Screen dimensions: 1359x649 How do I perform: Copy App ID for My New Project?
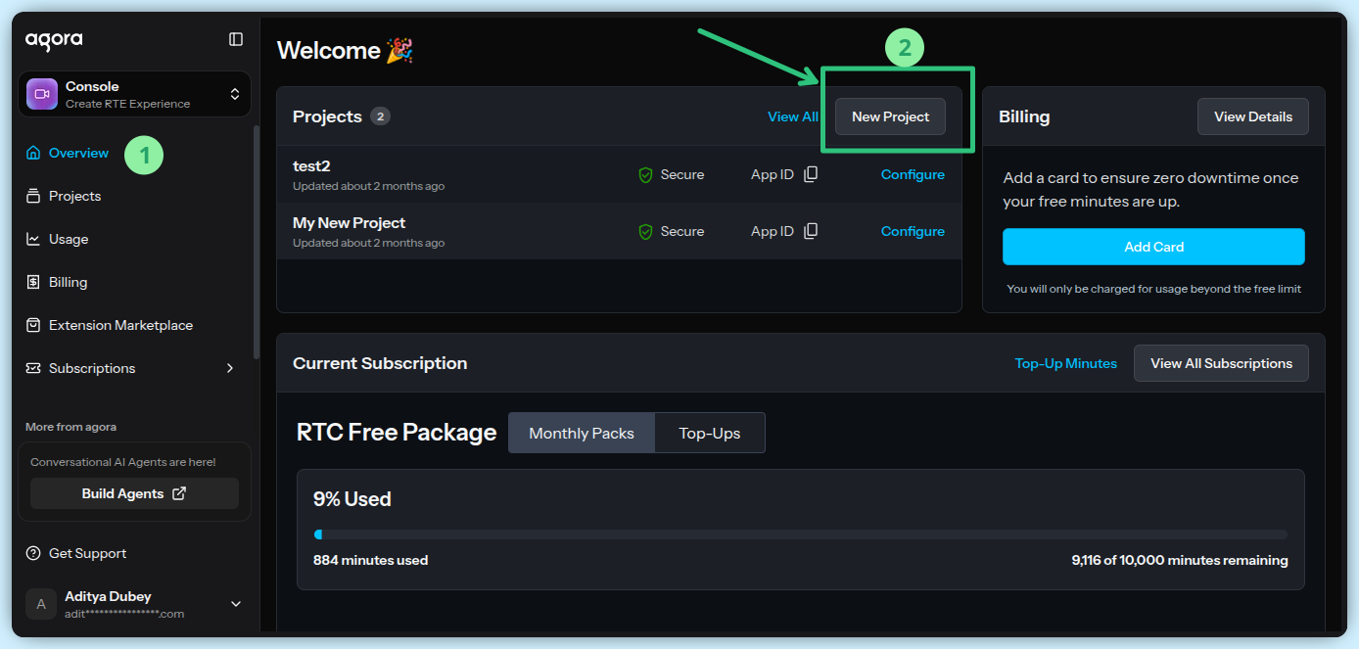pos(811,232)
